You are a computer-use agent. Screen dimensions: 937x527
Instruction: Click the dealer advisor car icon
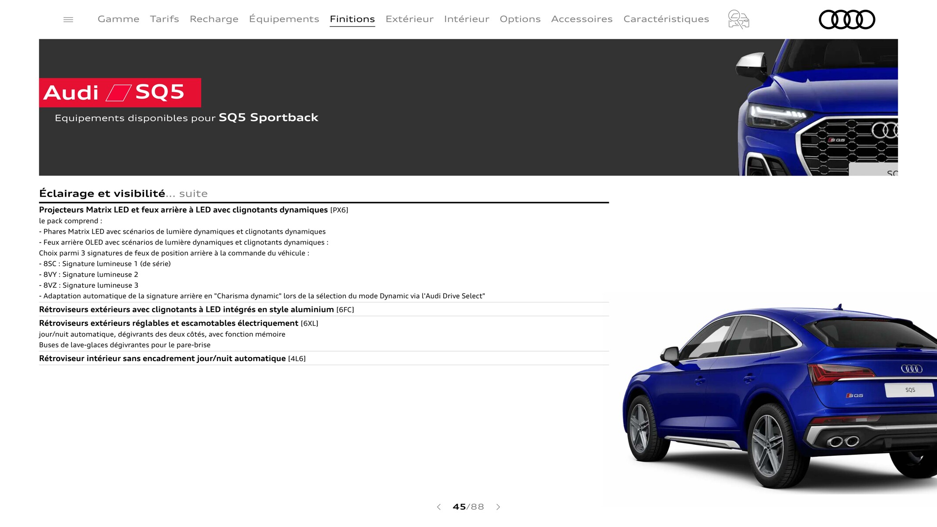pyautogui.click(x=738, y=19)
